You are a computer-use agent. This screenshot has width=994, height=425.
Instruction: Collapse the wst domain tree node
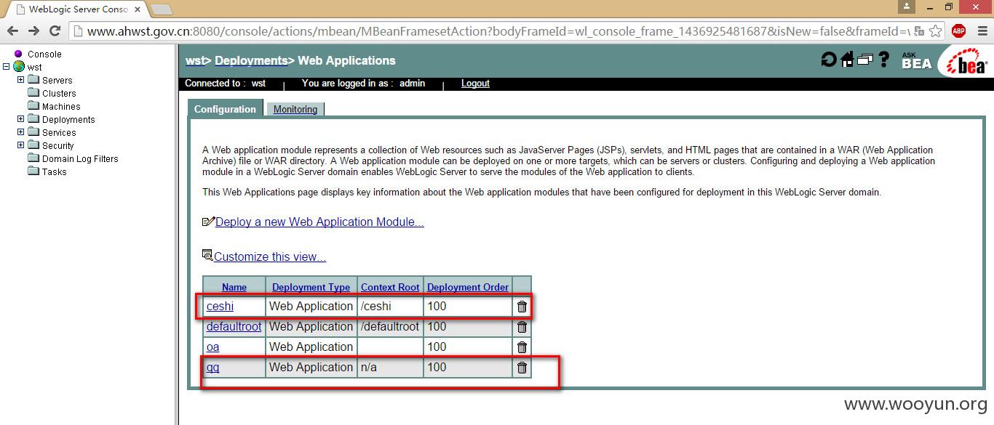[x=7, y=67]
